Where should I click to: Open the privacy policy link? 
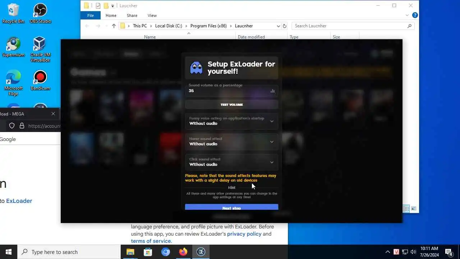tap(244, 234)
